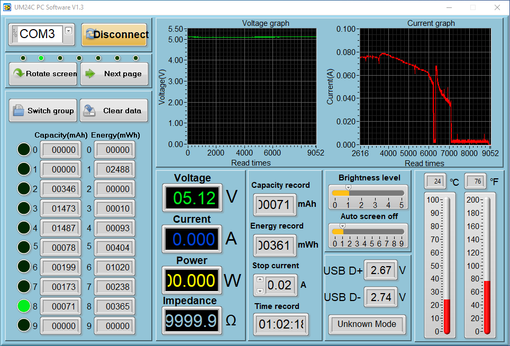The height and width of the screenshot is (346, 510).
Task: Decrease Stop current with down arrow
Action: (x=260, y=291)
